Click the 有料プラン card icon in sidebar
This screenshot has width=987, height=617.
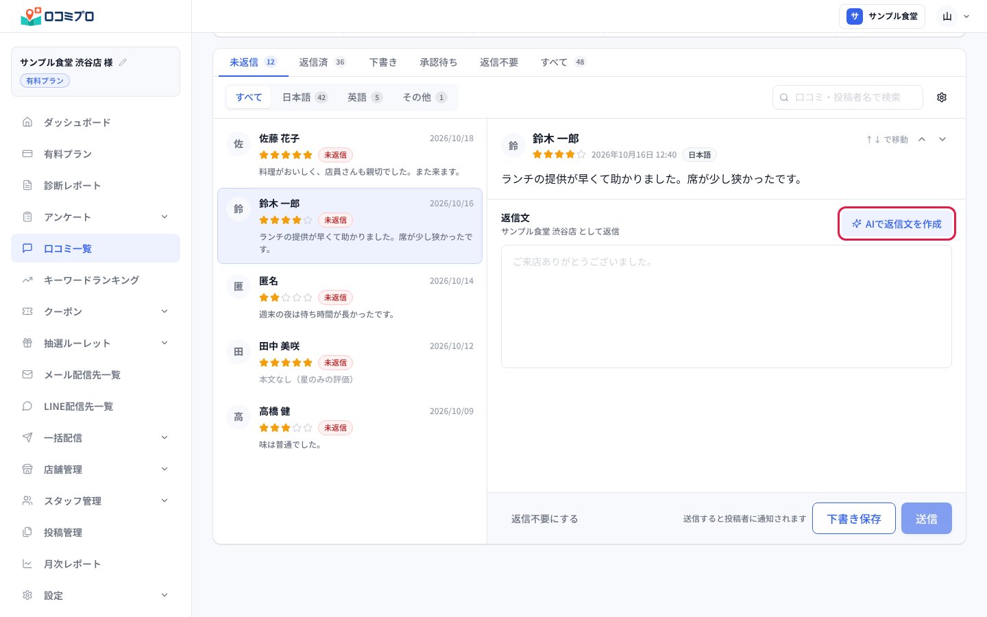[x=27, y=154]
